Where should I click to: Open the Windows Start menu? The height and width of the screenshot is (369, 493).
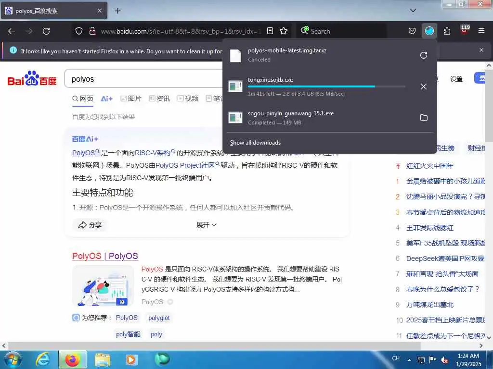(x=13, y=359)
